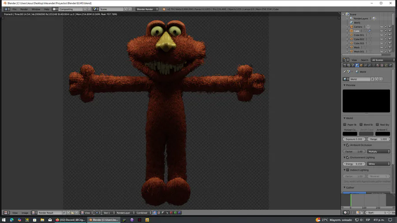Open the Object properties tab (orange cube)
Viewport: 397px width, 223px height.
tap(361, 65)
